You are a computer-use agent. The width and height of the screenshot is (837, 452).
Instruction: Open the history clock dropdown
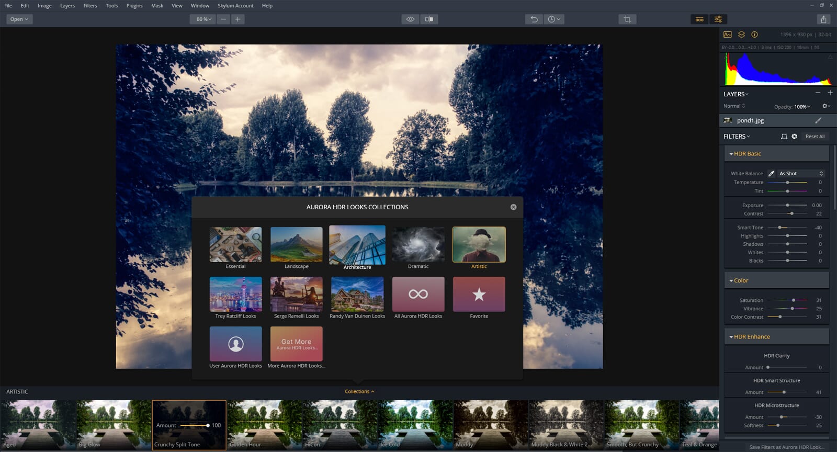coord(554,19)
